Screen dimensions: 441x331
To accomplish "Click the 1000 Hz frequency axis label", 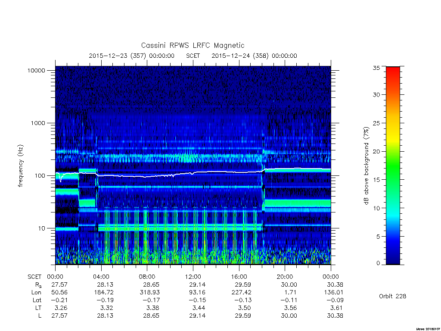I will (x=38, y=123).
